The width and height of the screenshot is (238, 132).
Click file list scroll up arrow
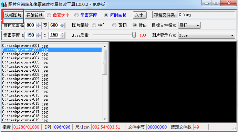pos(105,47)
